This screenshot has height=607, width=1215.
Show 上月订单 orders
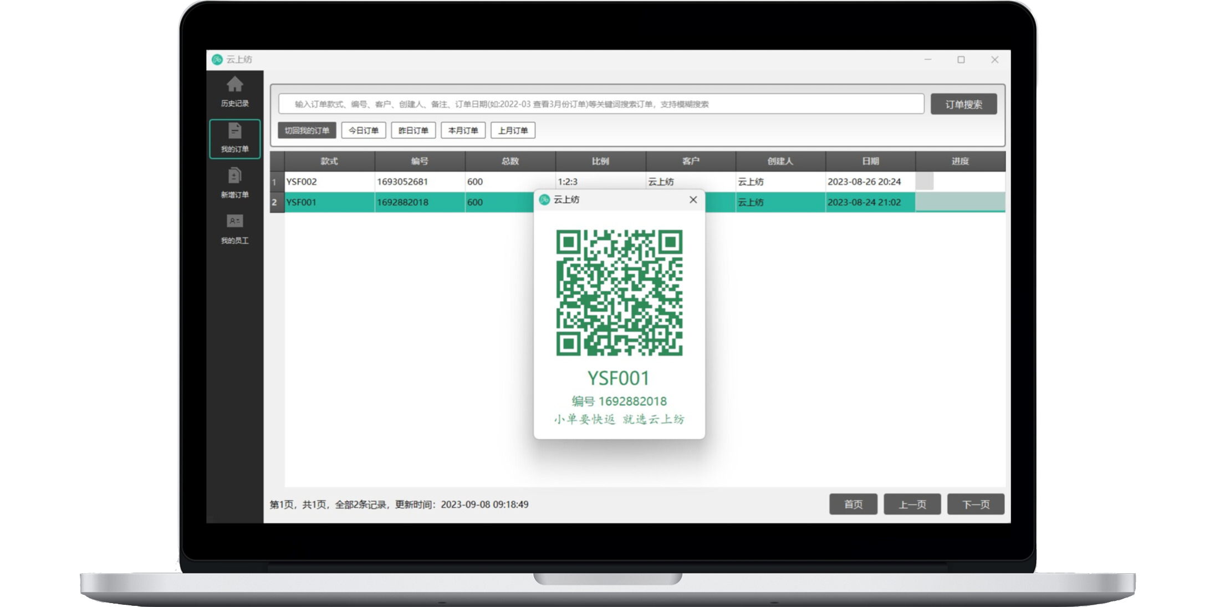(x=513, y=131)
